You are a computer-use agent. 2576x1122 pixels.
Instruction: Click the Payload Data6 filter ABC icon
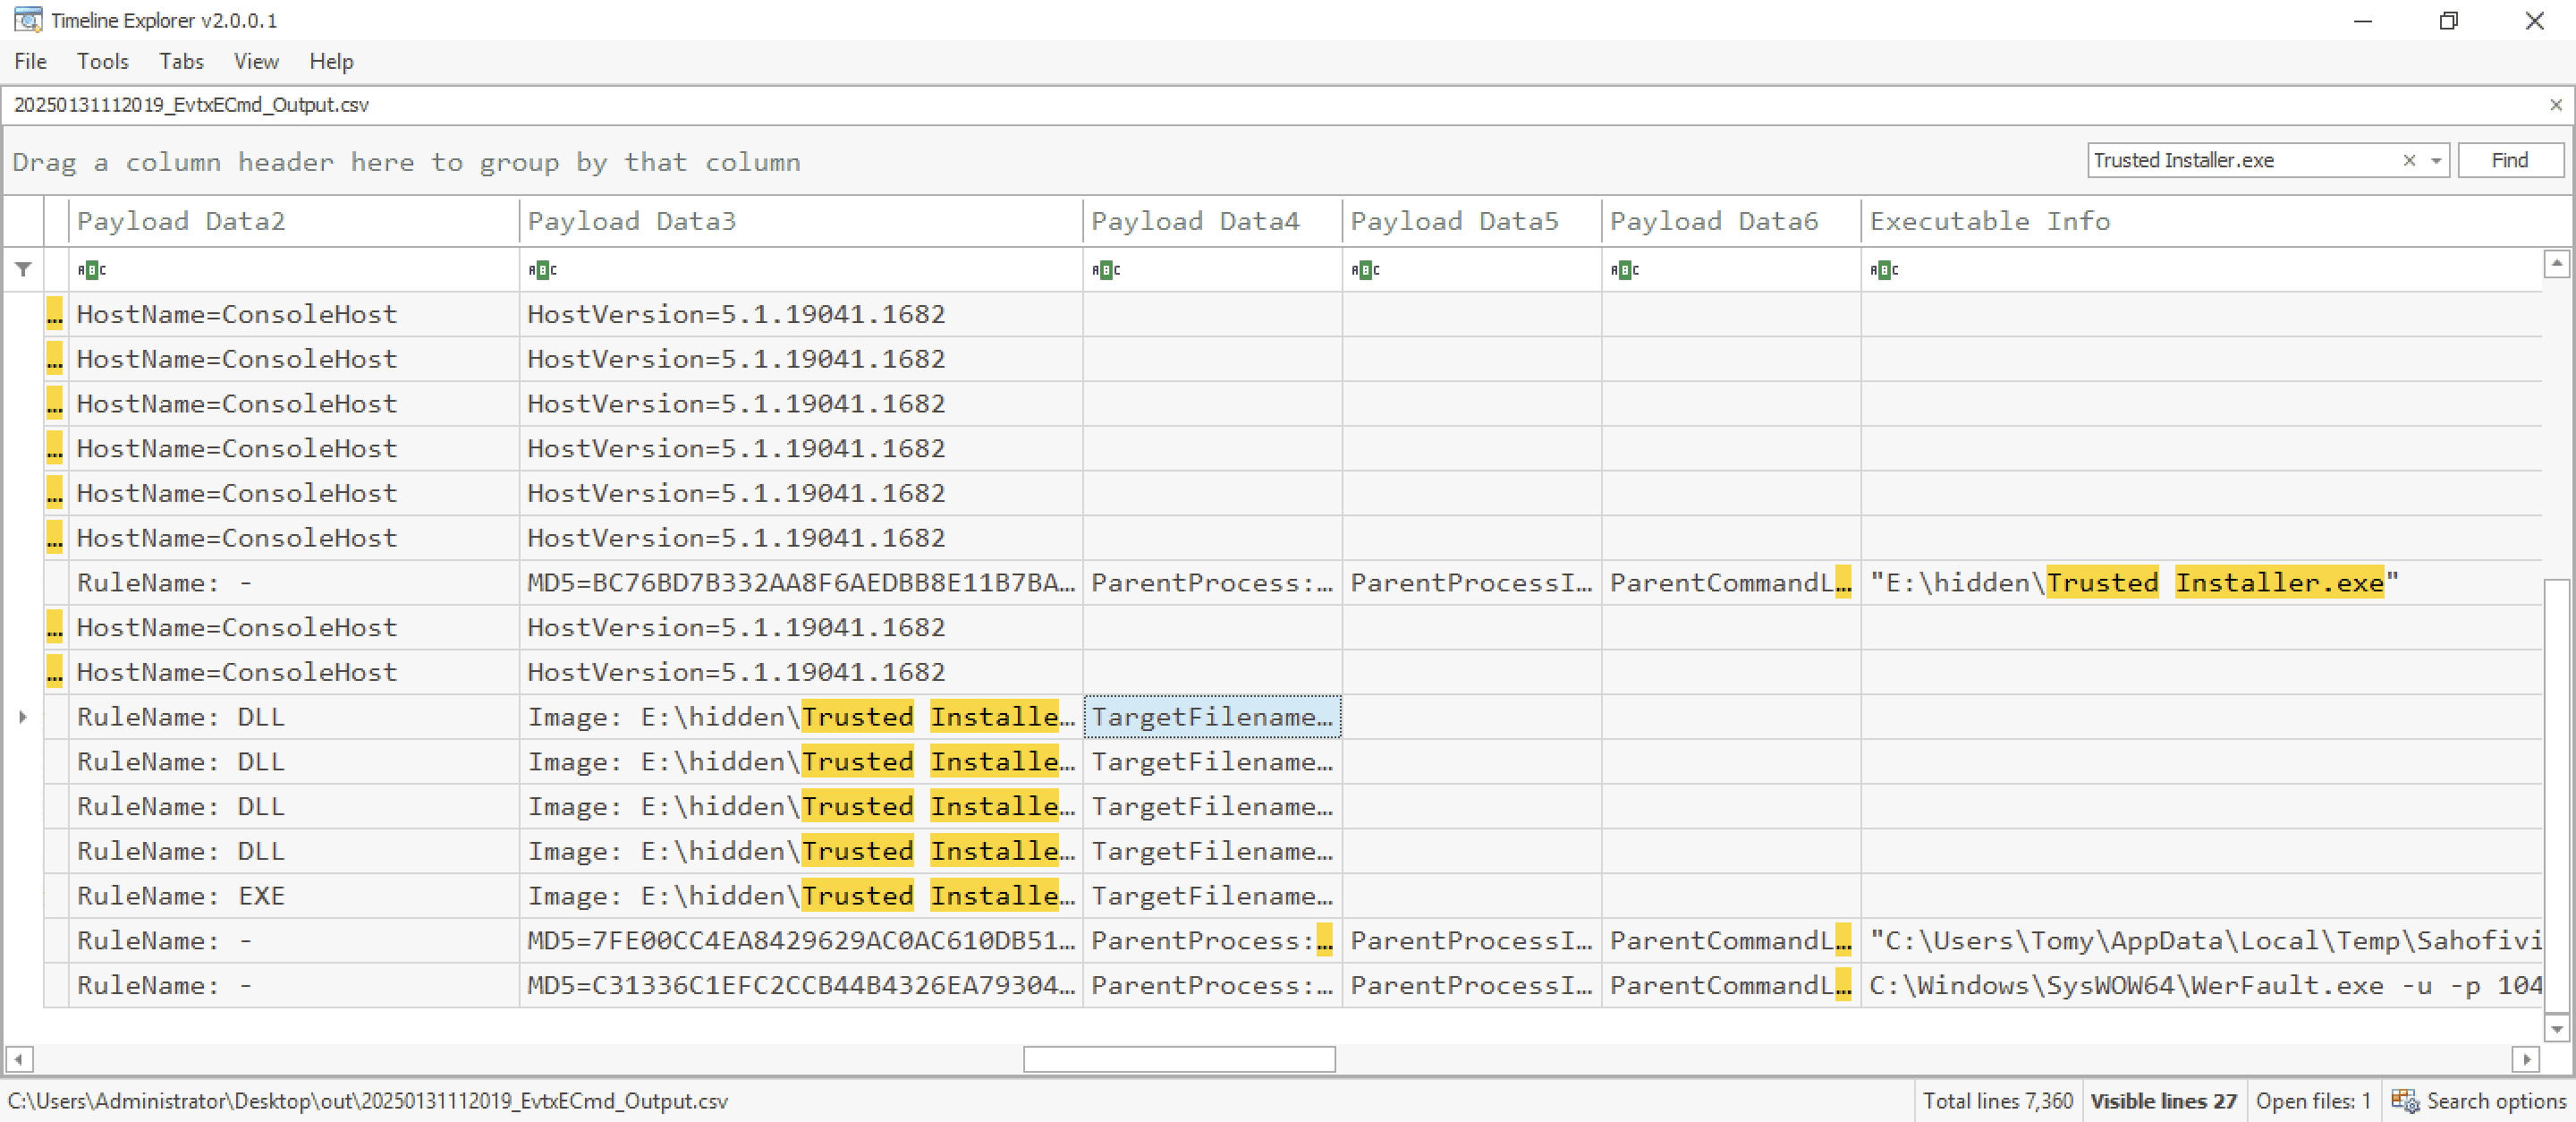point(1624,270)
